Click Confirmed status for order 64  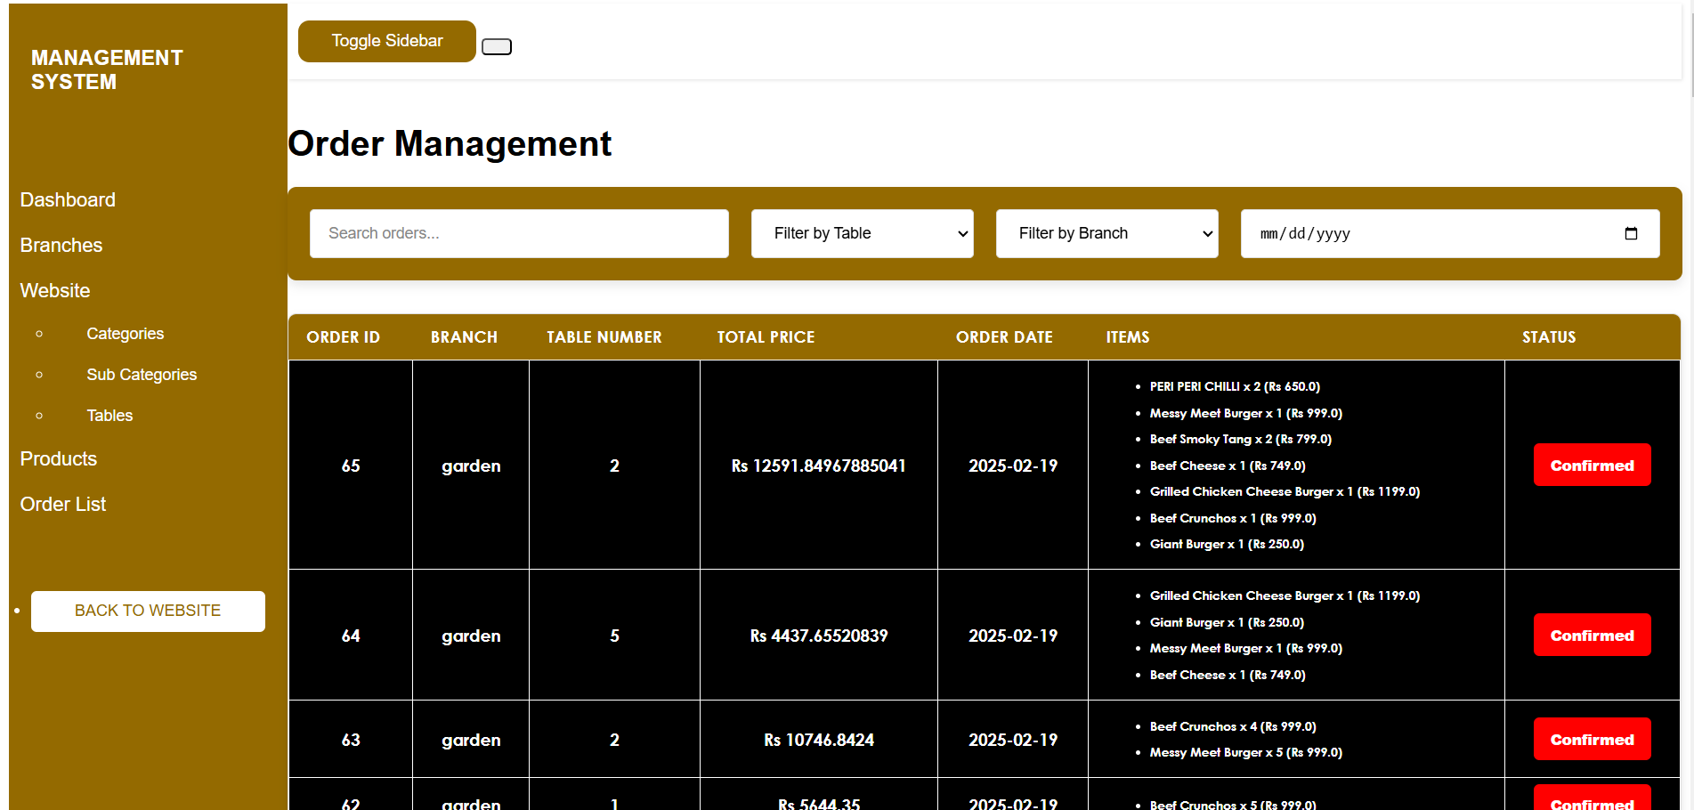(x=1591, y=636)
